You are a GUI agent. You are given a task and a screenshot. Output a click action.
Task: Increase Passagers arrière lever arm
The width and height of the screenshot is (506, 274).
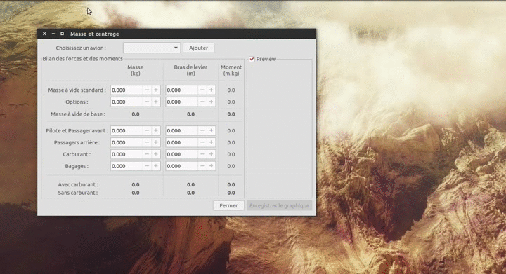(211, 142)
